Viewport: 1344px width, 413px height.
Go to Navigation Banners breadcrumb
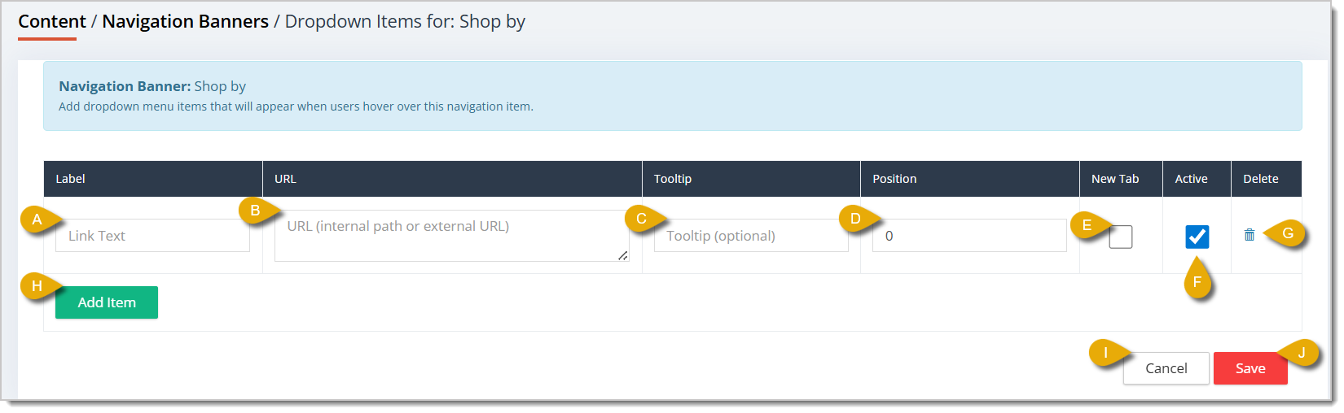[185, 22]
